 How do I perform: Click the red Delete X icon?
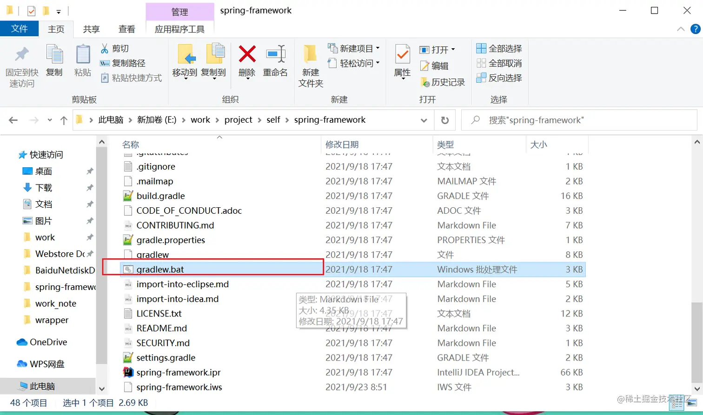pyautogui.click(x=247, y=54)
